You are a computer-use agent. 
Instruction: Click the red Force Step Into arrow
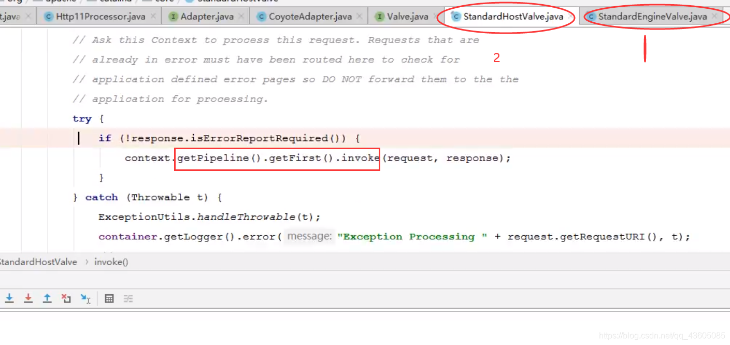click(x=28, y=298)
